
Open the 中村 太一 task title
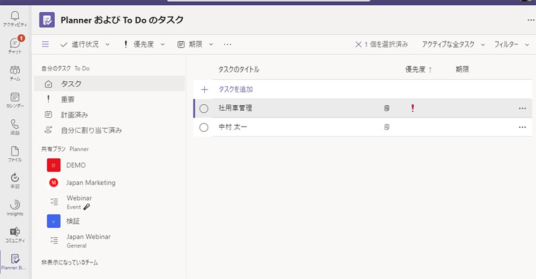pos(233,127)
